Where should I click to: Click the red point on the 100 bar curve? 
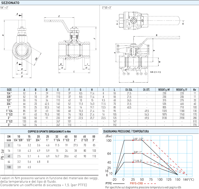click(133, 140)
